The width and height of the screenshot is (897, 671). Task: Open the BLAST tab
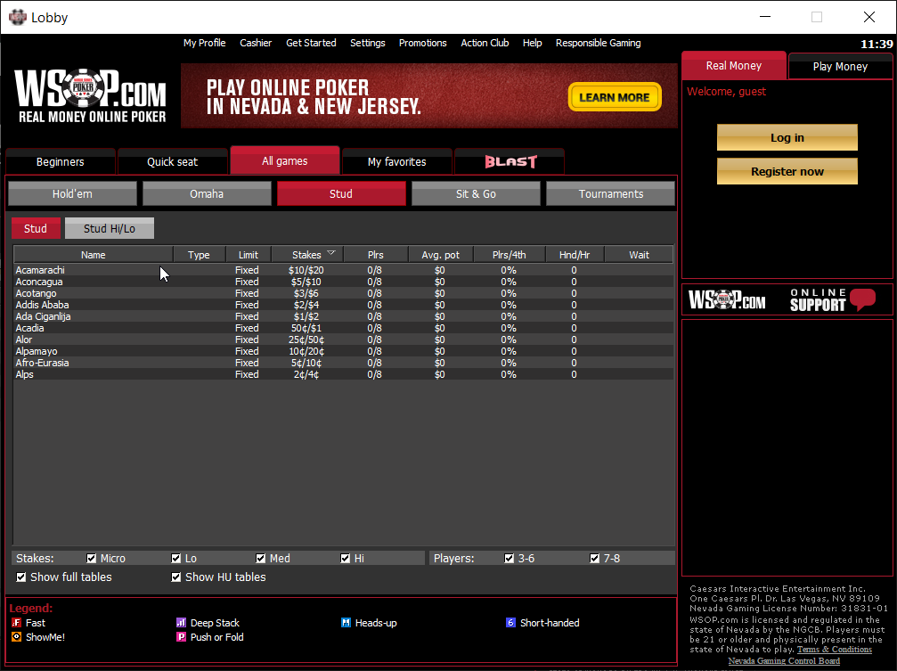tap(510, 161)
